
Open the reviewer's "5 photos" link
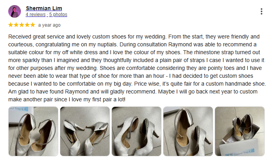(58, 15)
